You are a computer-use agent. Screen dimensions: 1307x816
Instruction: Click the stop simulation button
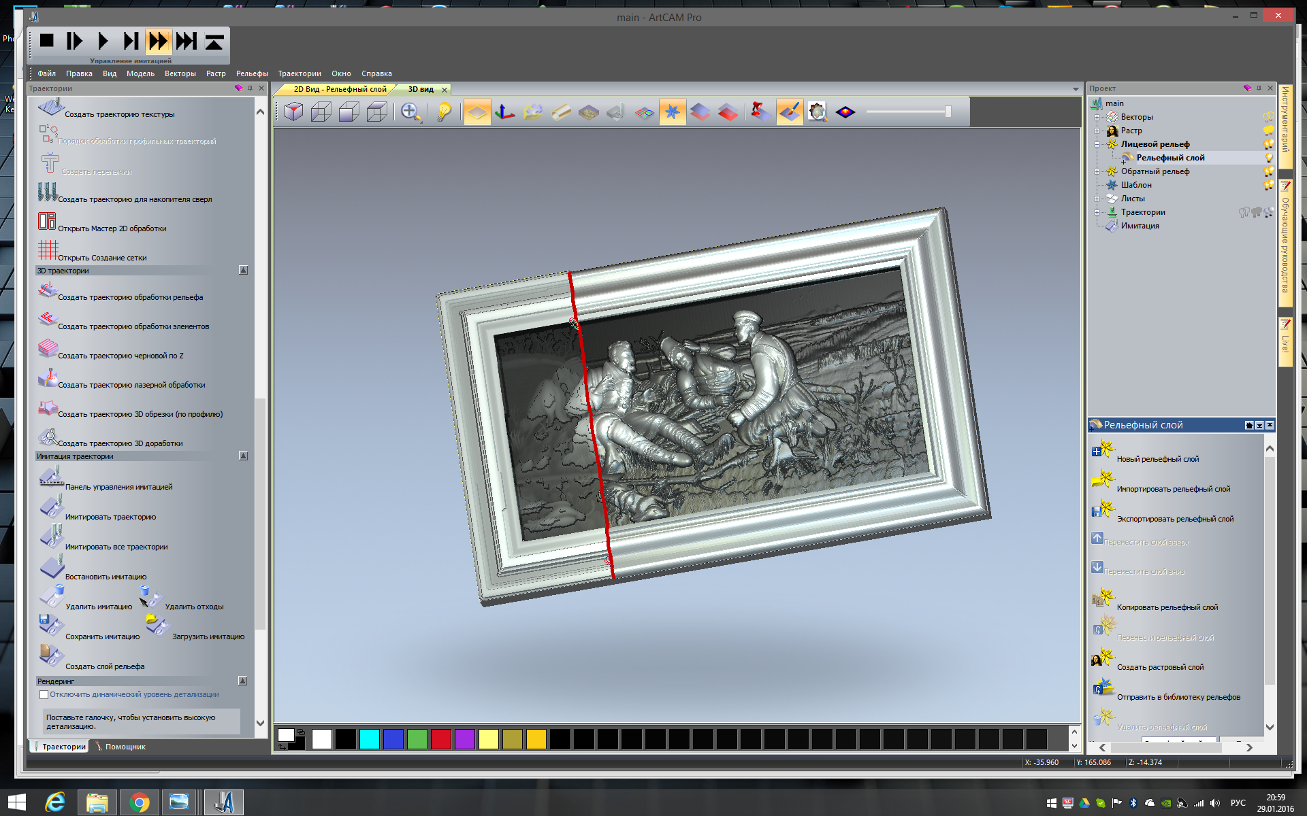tap(46, 41)
